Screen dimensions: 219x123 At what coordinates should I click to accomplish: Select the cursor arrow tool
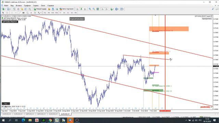[3, 13]
